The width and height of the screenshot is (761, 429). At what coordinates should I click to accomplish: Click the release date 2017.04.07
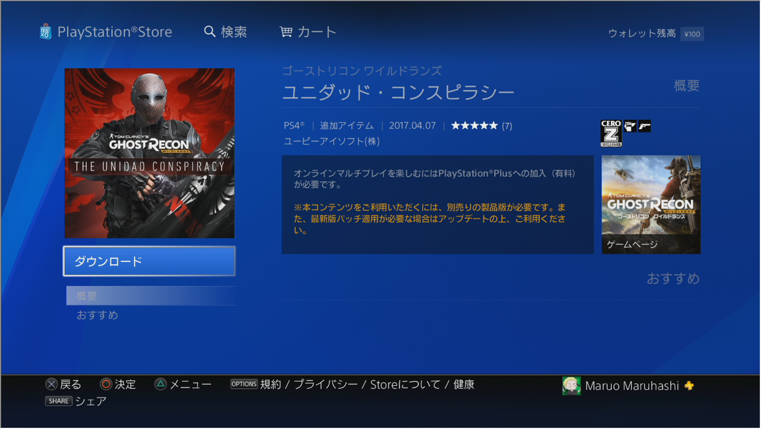pos(413,126)
